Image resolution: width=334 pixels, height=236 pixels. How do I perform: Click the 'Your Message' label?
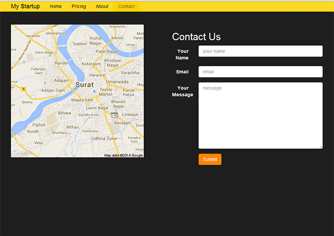coord(183,91)
